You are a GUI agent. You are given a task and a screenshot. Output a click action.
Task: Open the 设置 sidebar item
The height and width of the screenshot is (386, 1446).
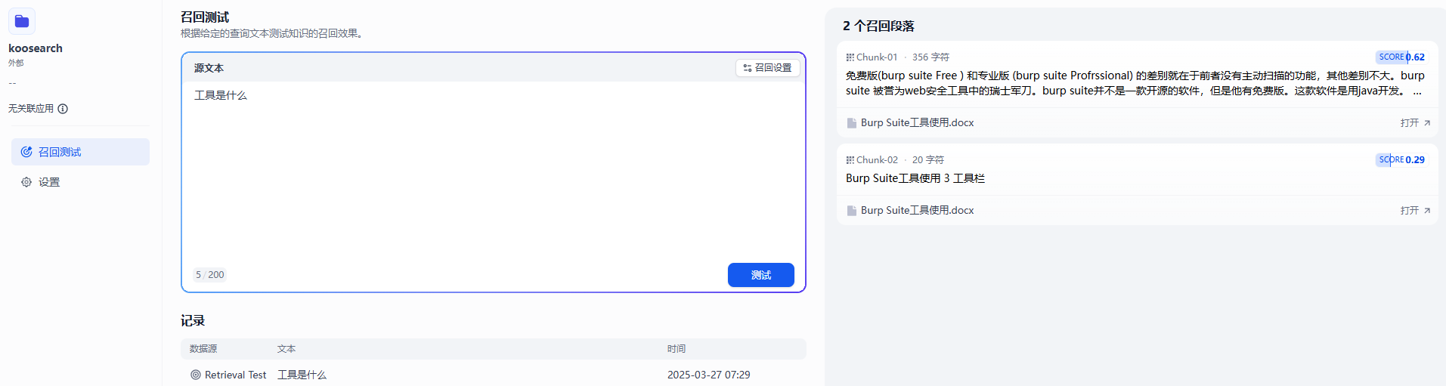coord(80,182)
